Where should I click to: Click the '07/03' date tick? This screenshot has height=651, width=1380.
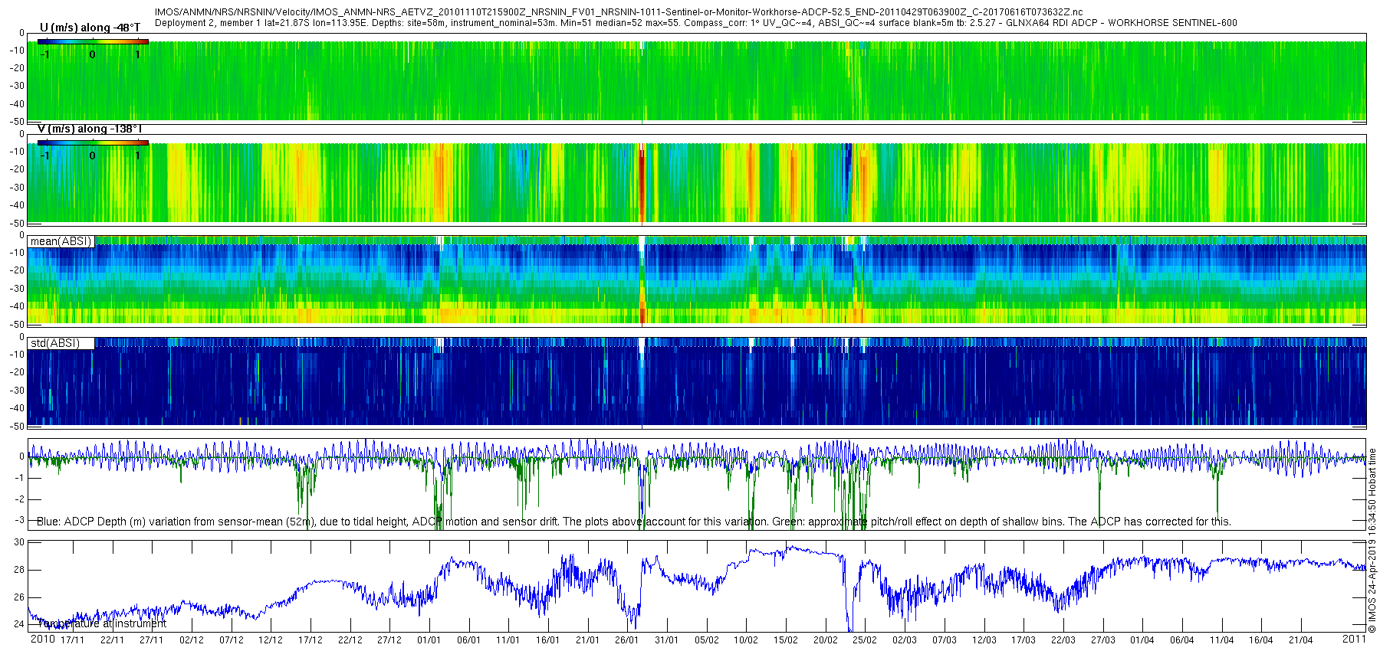(945, 640)
